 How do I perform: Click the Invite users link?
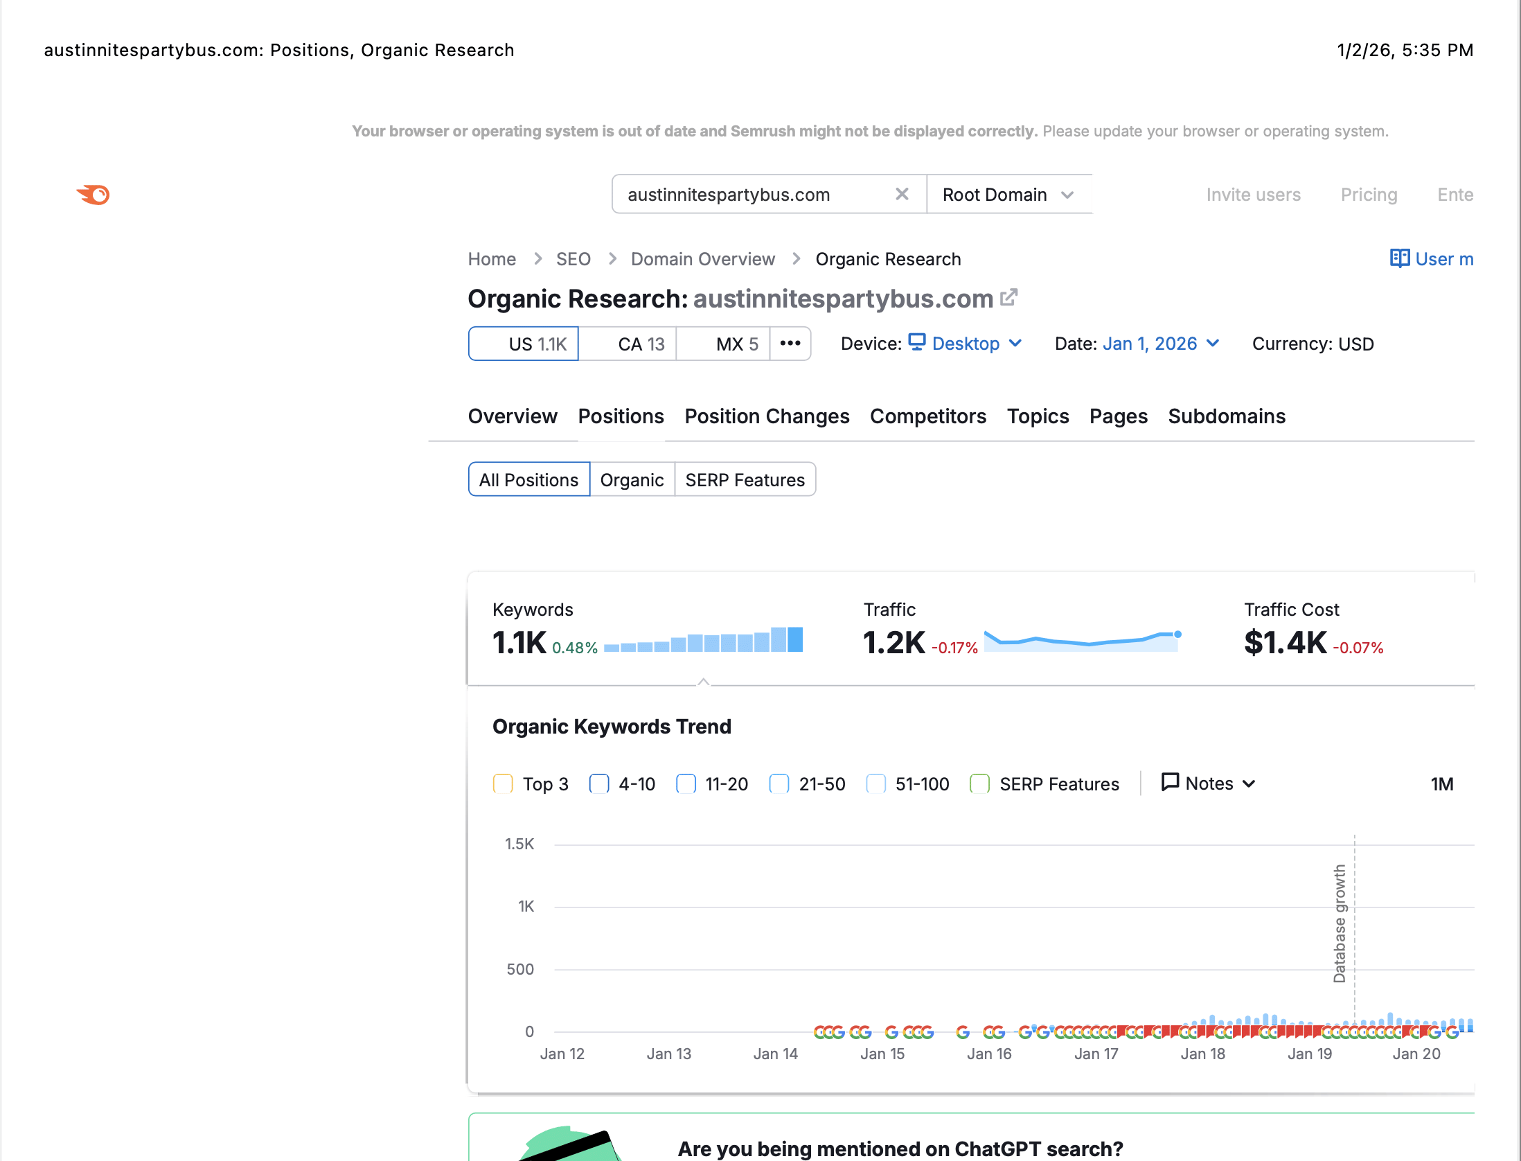[x=1254, y=195]
